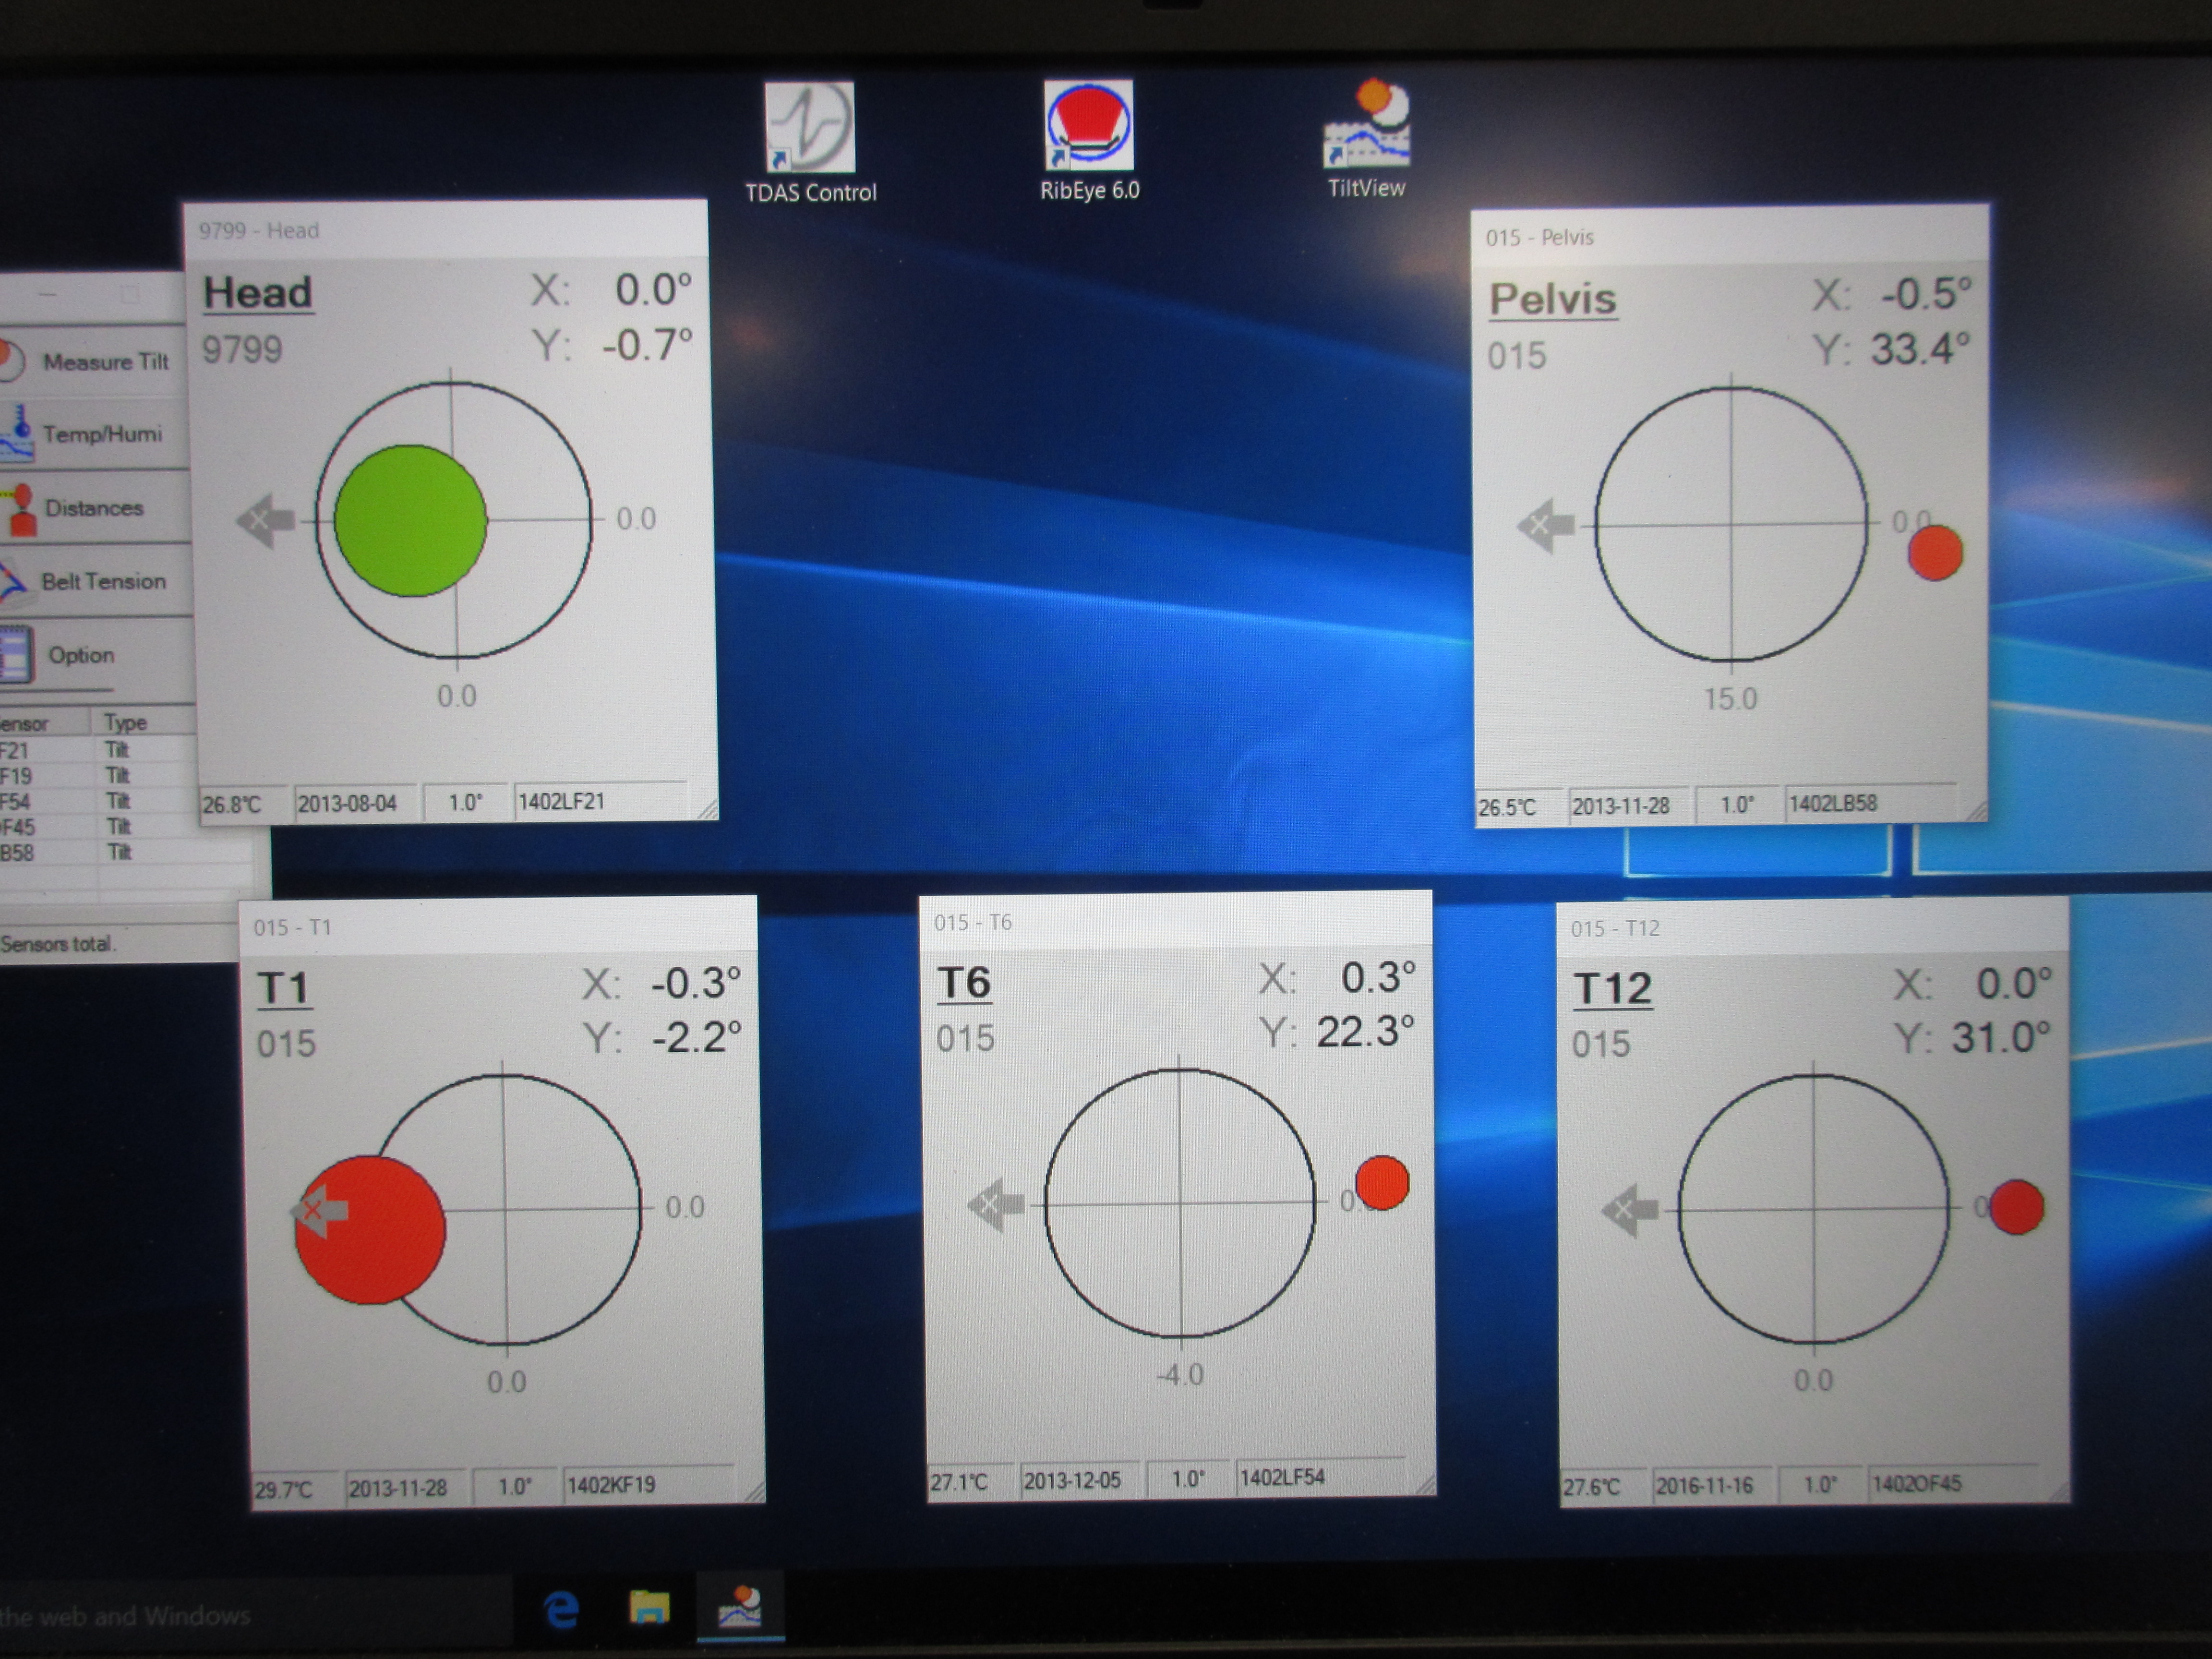Click the red tilt indicator in T6 window
Viewport: 2212px width, 1659px height.
tap(1382, 1183)
